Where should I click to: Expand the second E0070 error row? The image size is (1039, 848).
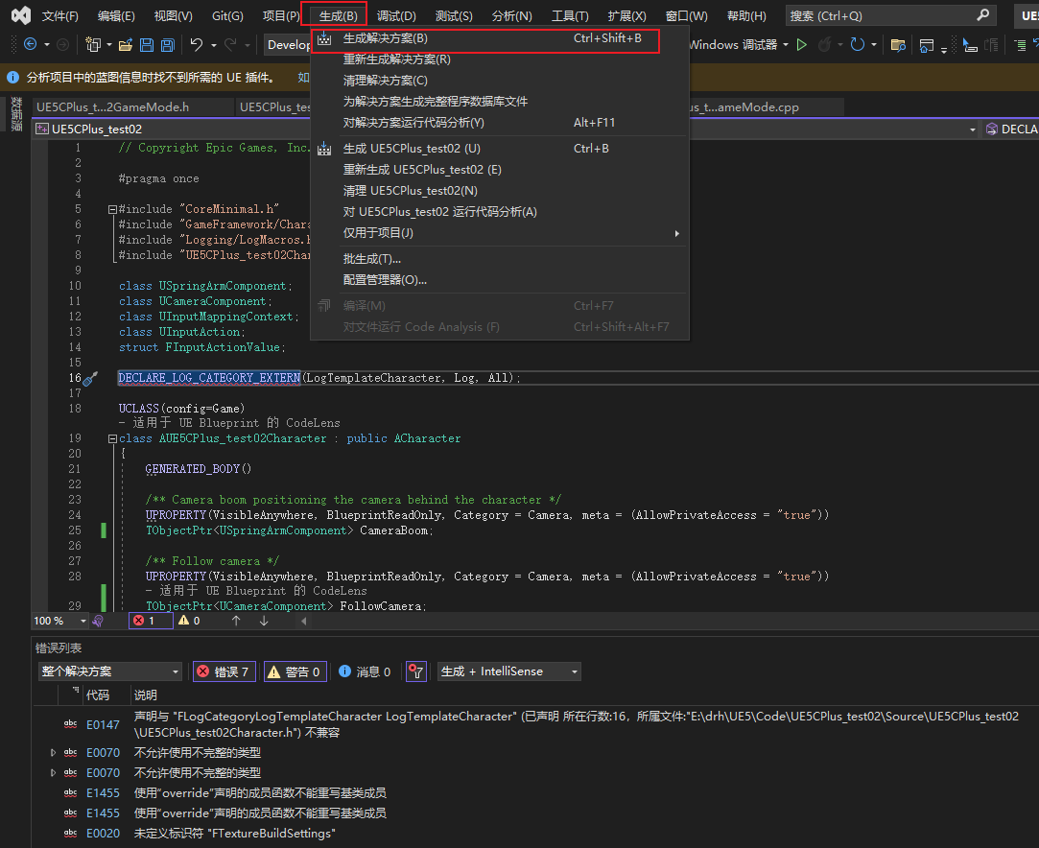click(53, 772)
